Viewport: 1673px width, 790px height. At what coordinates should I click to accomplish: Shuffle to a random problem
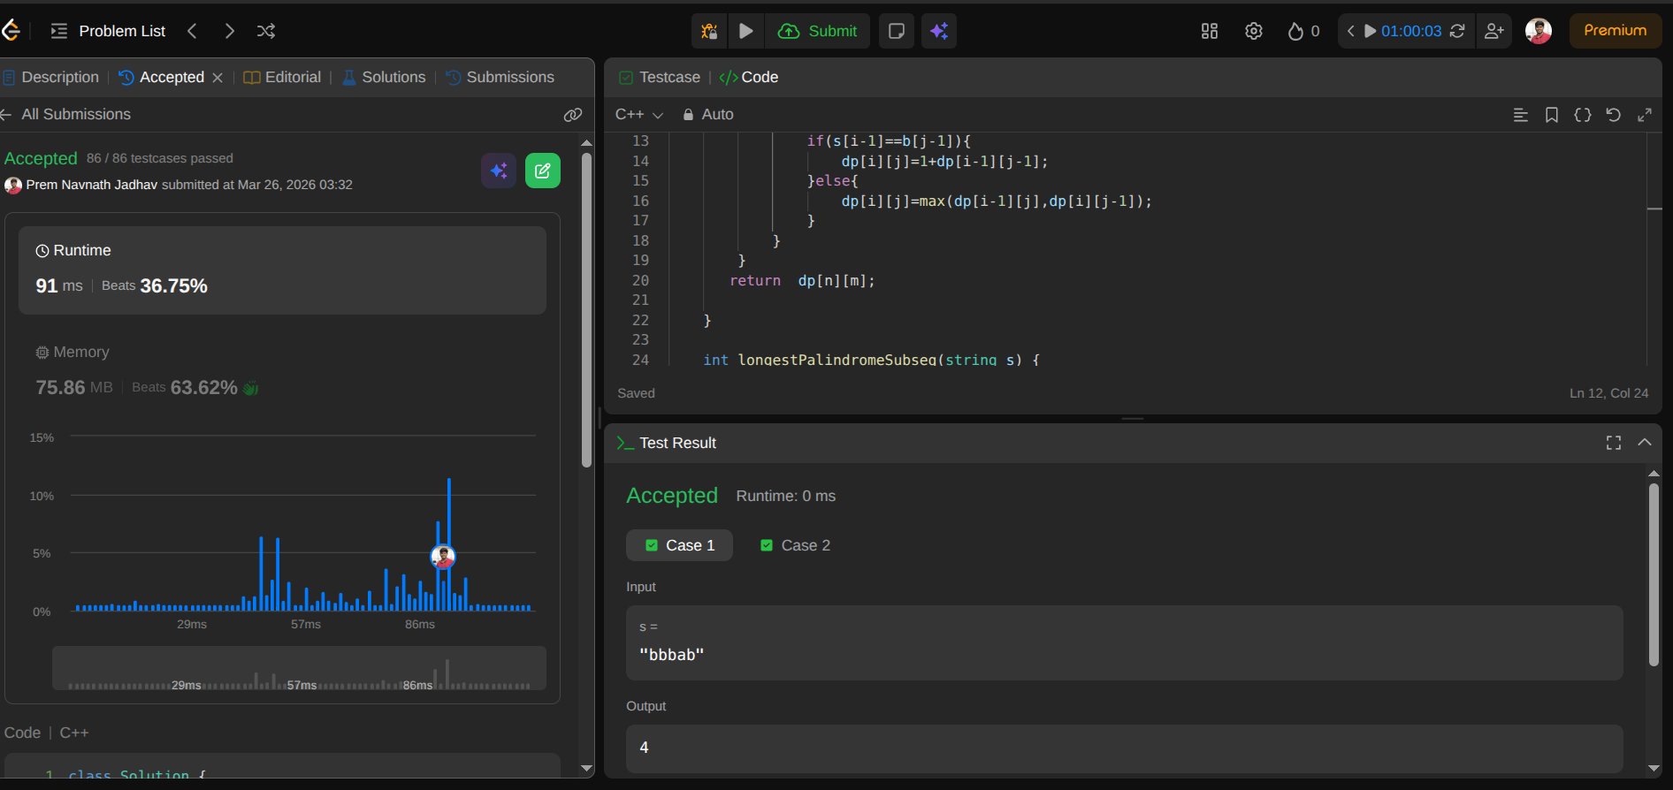265,31
